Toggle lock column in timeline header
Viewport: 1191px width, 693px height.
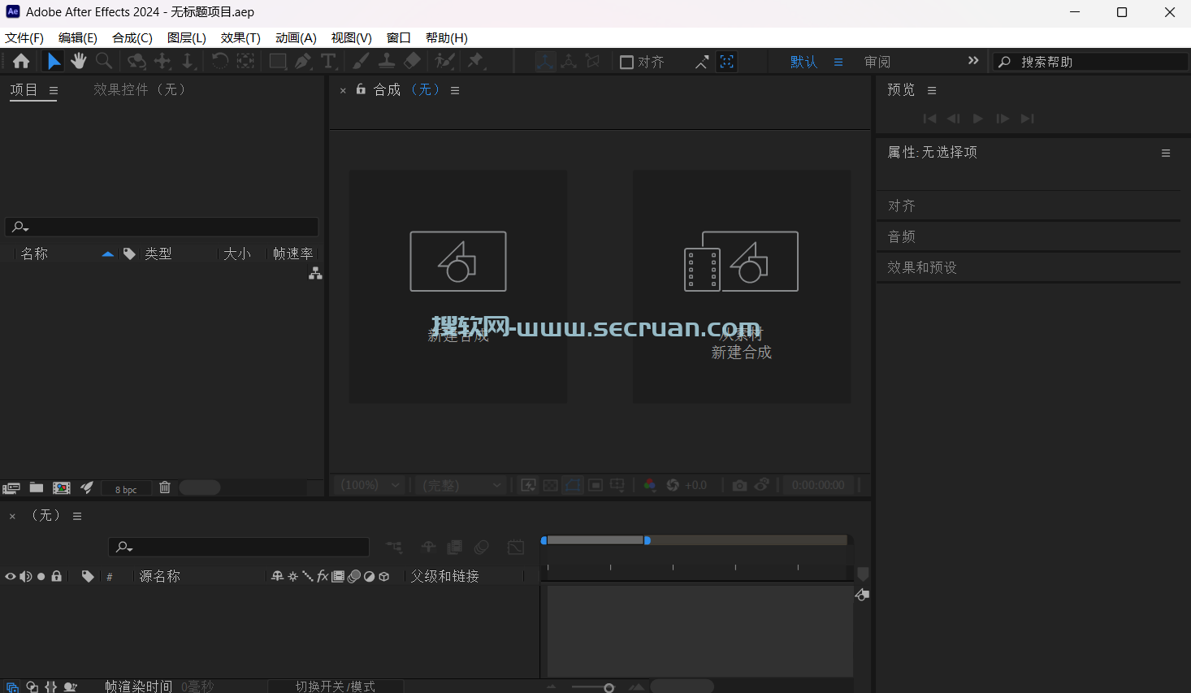click(57, 576)
